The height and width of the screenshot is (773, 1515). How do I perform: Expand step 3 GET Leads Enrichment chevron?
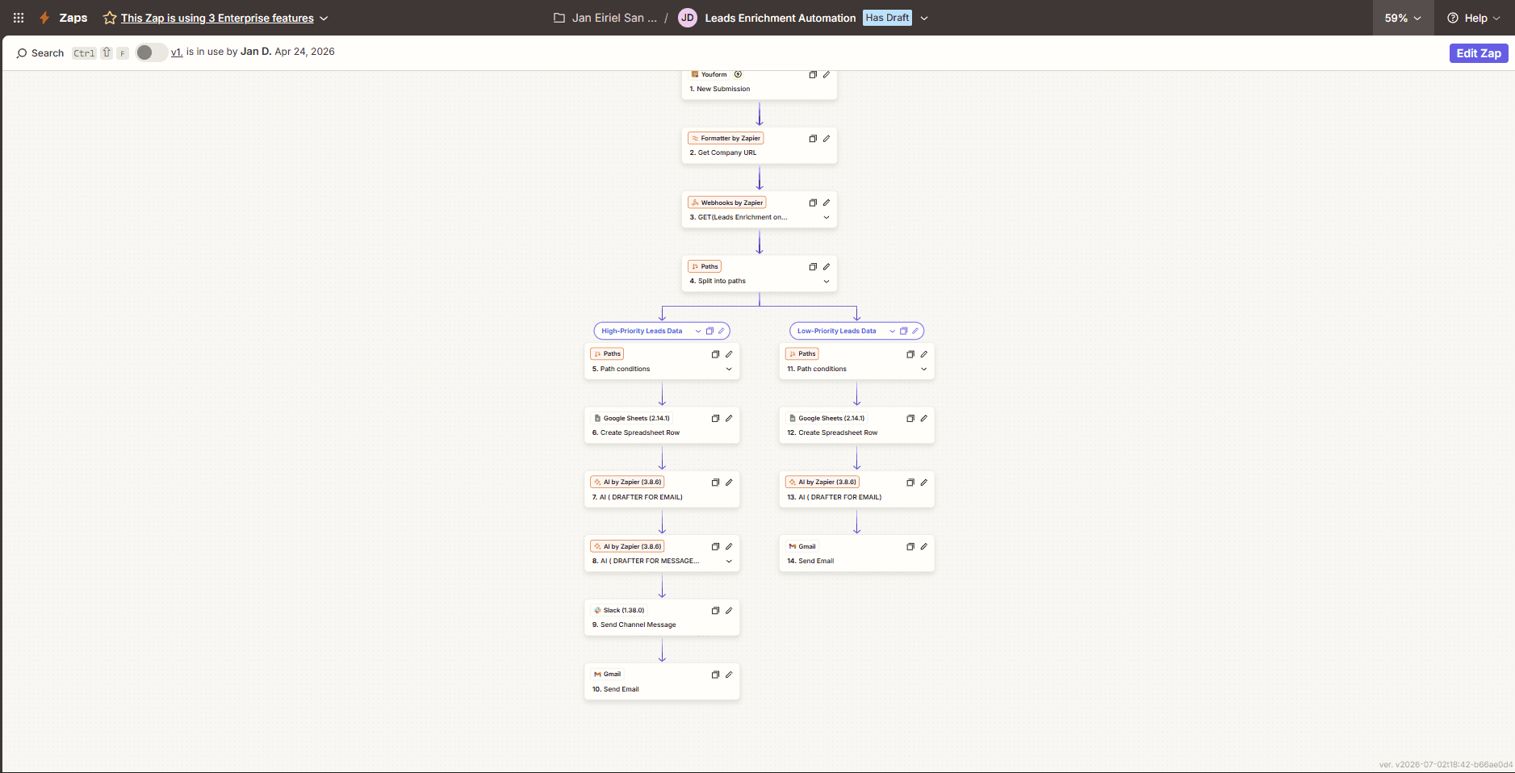[827, 217]
